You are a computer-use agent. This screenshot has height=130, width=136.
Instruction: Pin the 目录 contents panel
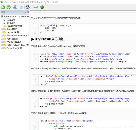[25, 12]
